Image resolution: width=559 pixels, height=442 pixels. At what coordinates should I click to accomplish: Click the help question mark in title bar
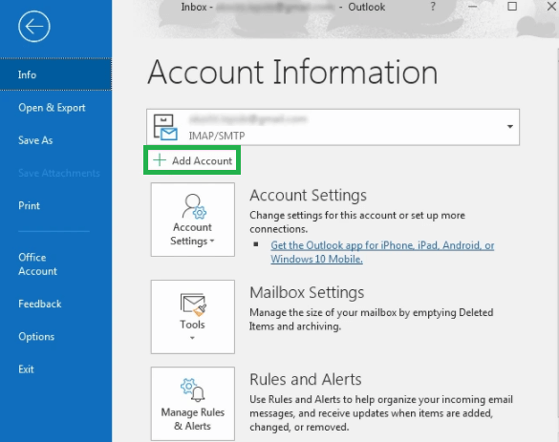click(433, 7)
